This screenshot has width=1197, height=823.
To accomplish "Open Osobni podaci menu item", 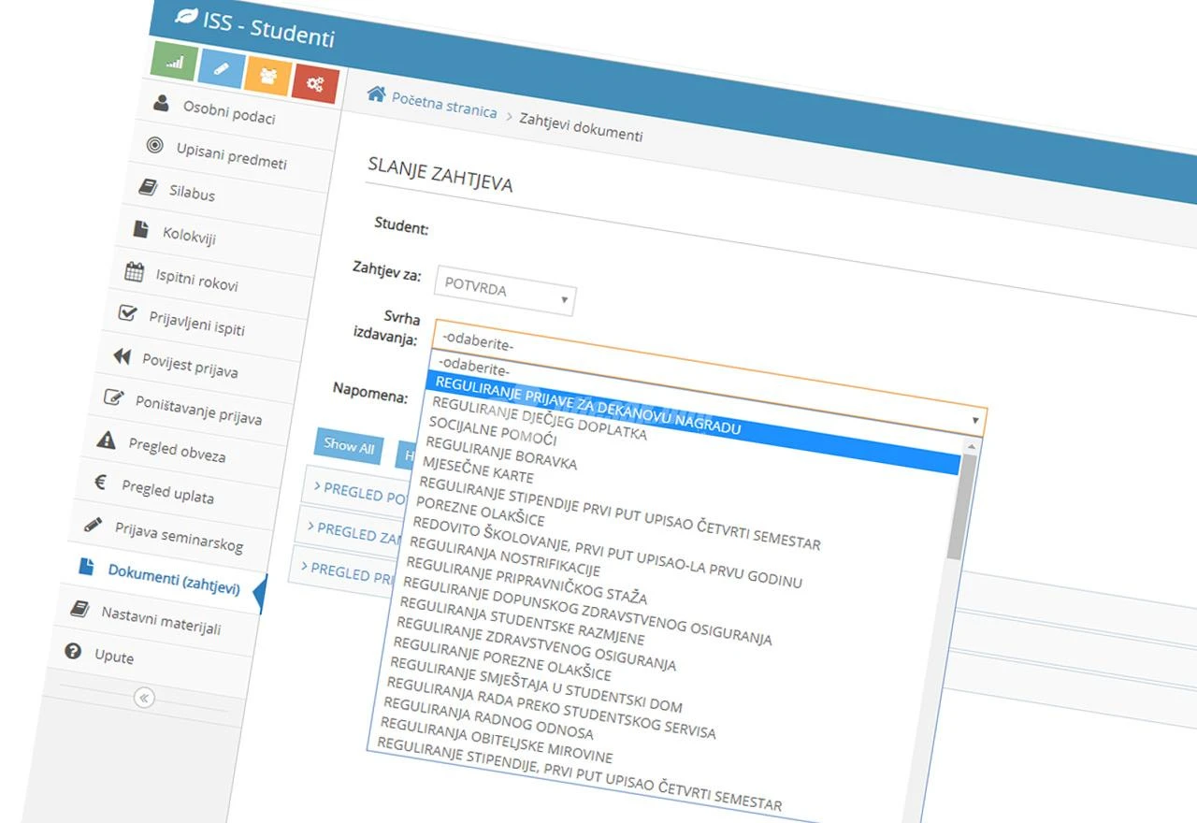I will point(229,113).
